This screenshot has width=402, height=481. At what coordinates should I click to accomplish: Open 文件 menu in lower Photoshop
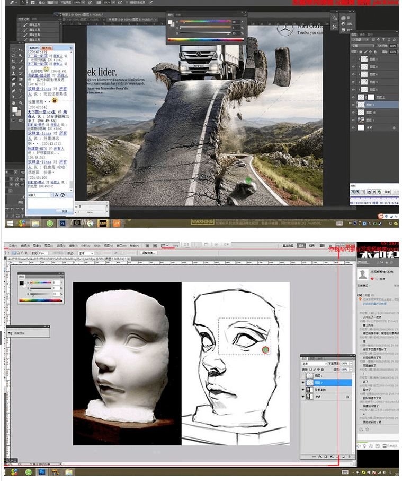coord(13,246)
